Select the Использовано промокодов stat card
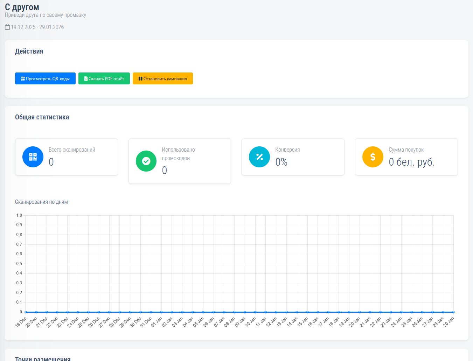 coord(180,161)
